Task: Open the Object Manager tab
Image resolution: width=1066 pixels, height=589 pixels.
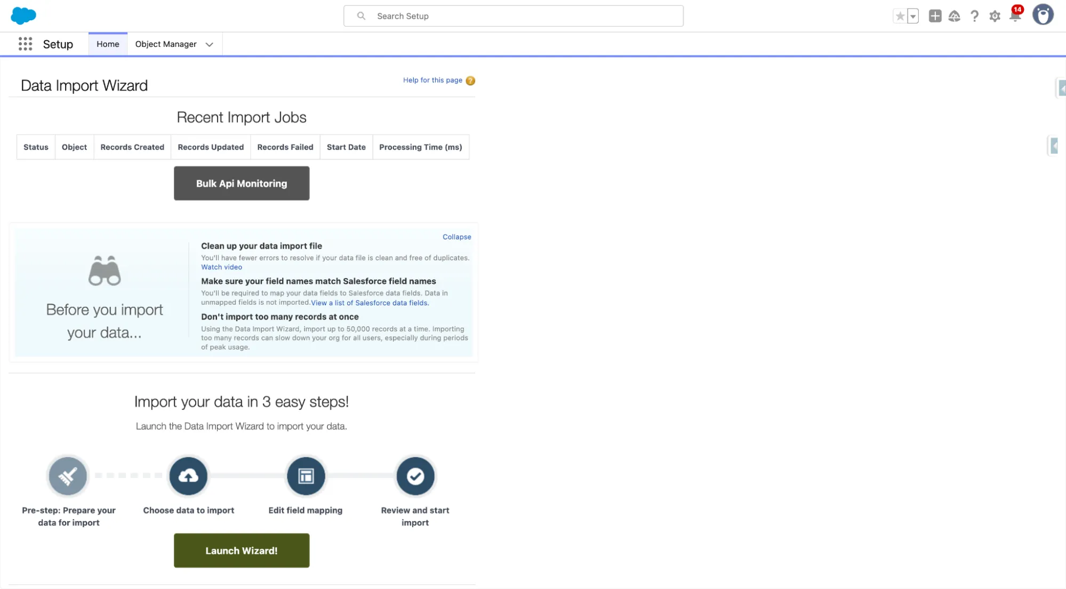Action: (166, 44)
